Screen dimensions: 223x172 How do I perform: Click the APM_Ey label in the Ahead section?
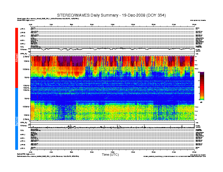(23, 54)
